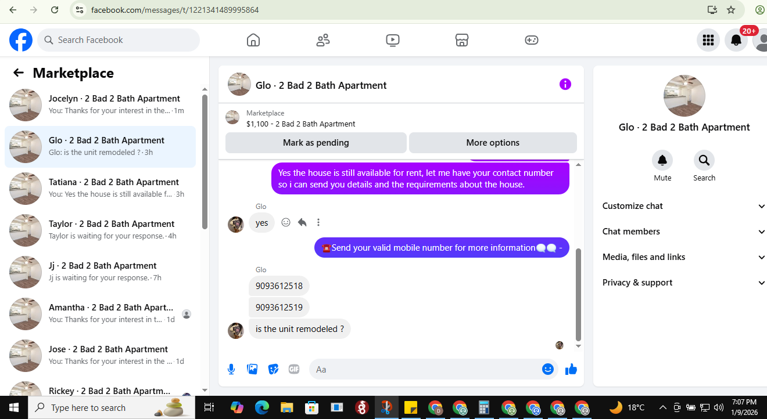Open Microsoft Store from taskbar
The height and width of the screenshot is (419, 767).
tap(312, 407)
